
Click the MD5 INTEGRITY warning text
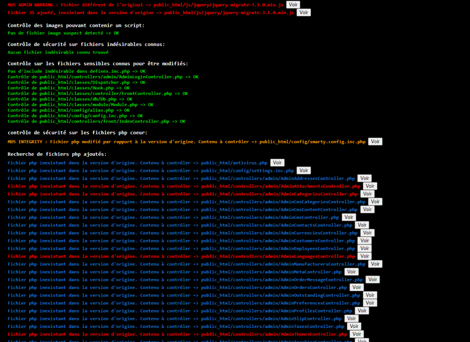[187, 142]
